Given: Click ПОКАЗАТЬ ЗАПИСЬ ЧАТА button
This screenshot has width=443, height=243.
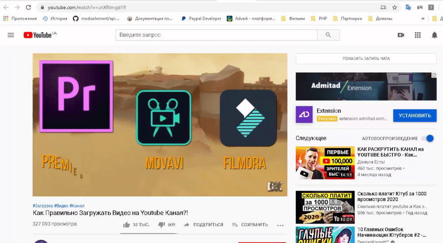Looking at the screenshot, I should (366, 59).
